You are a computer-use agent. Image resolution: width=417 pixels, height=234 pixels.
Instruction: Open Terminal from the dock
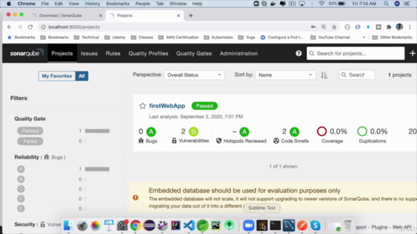(x=275, y=226)
